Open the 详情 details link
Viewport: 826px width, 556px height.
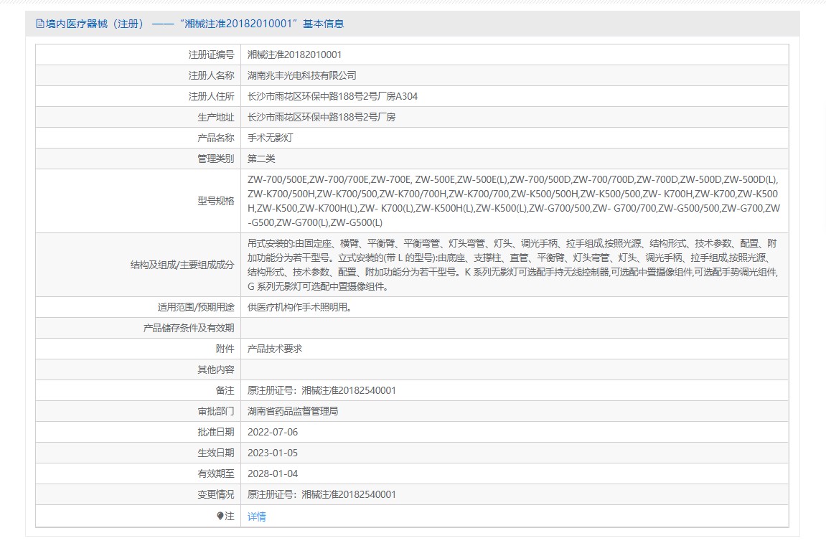[256, 517]
